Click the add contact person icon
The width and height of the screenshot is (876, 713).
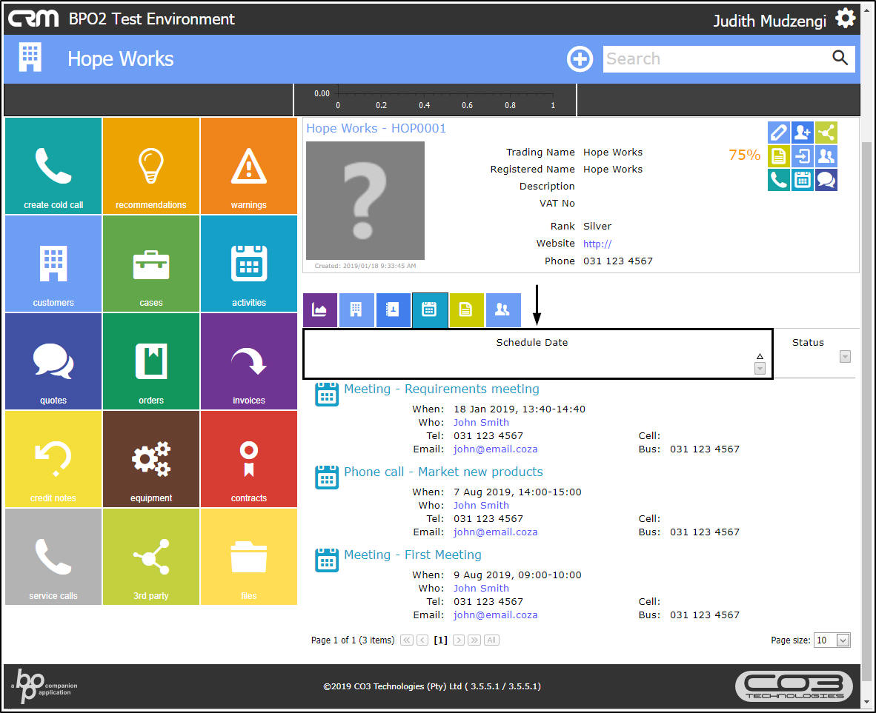[802, 133]
